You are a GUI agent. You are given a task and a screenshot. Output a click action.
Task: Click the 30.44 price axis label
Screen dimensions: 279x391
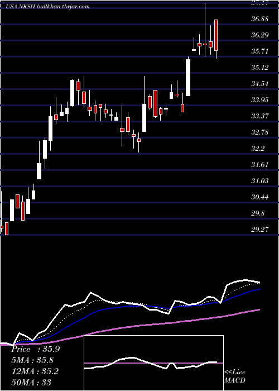260,197
